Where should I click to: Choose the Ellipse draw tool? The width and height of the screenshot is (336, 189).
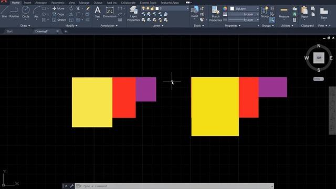click(x=44, y=14)
